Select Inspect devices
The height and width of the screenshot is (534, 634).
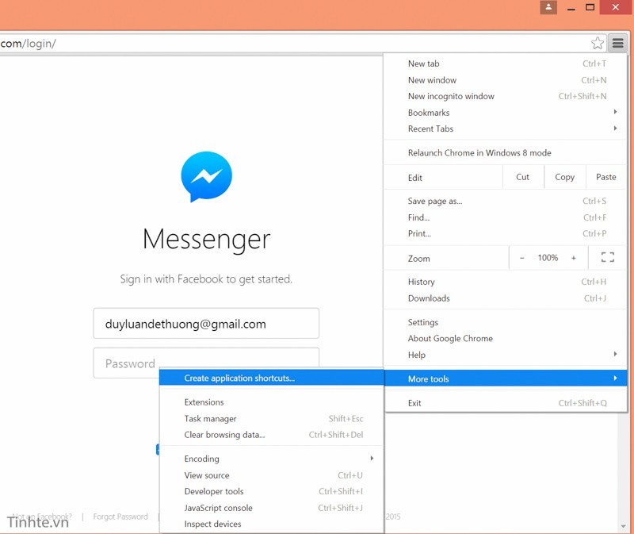click(271, 524)
